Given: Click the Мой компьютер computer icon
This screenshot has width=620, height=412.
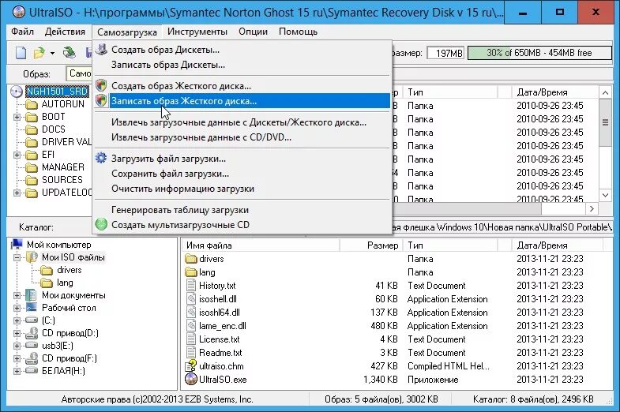Looking at the screenshot, I should tap(17, 245).
